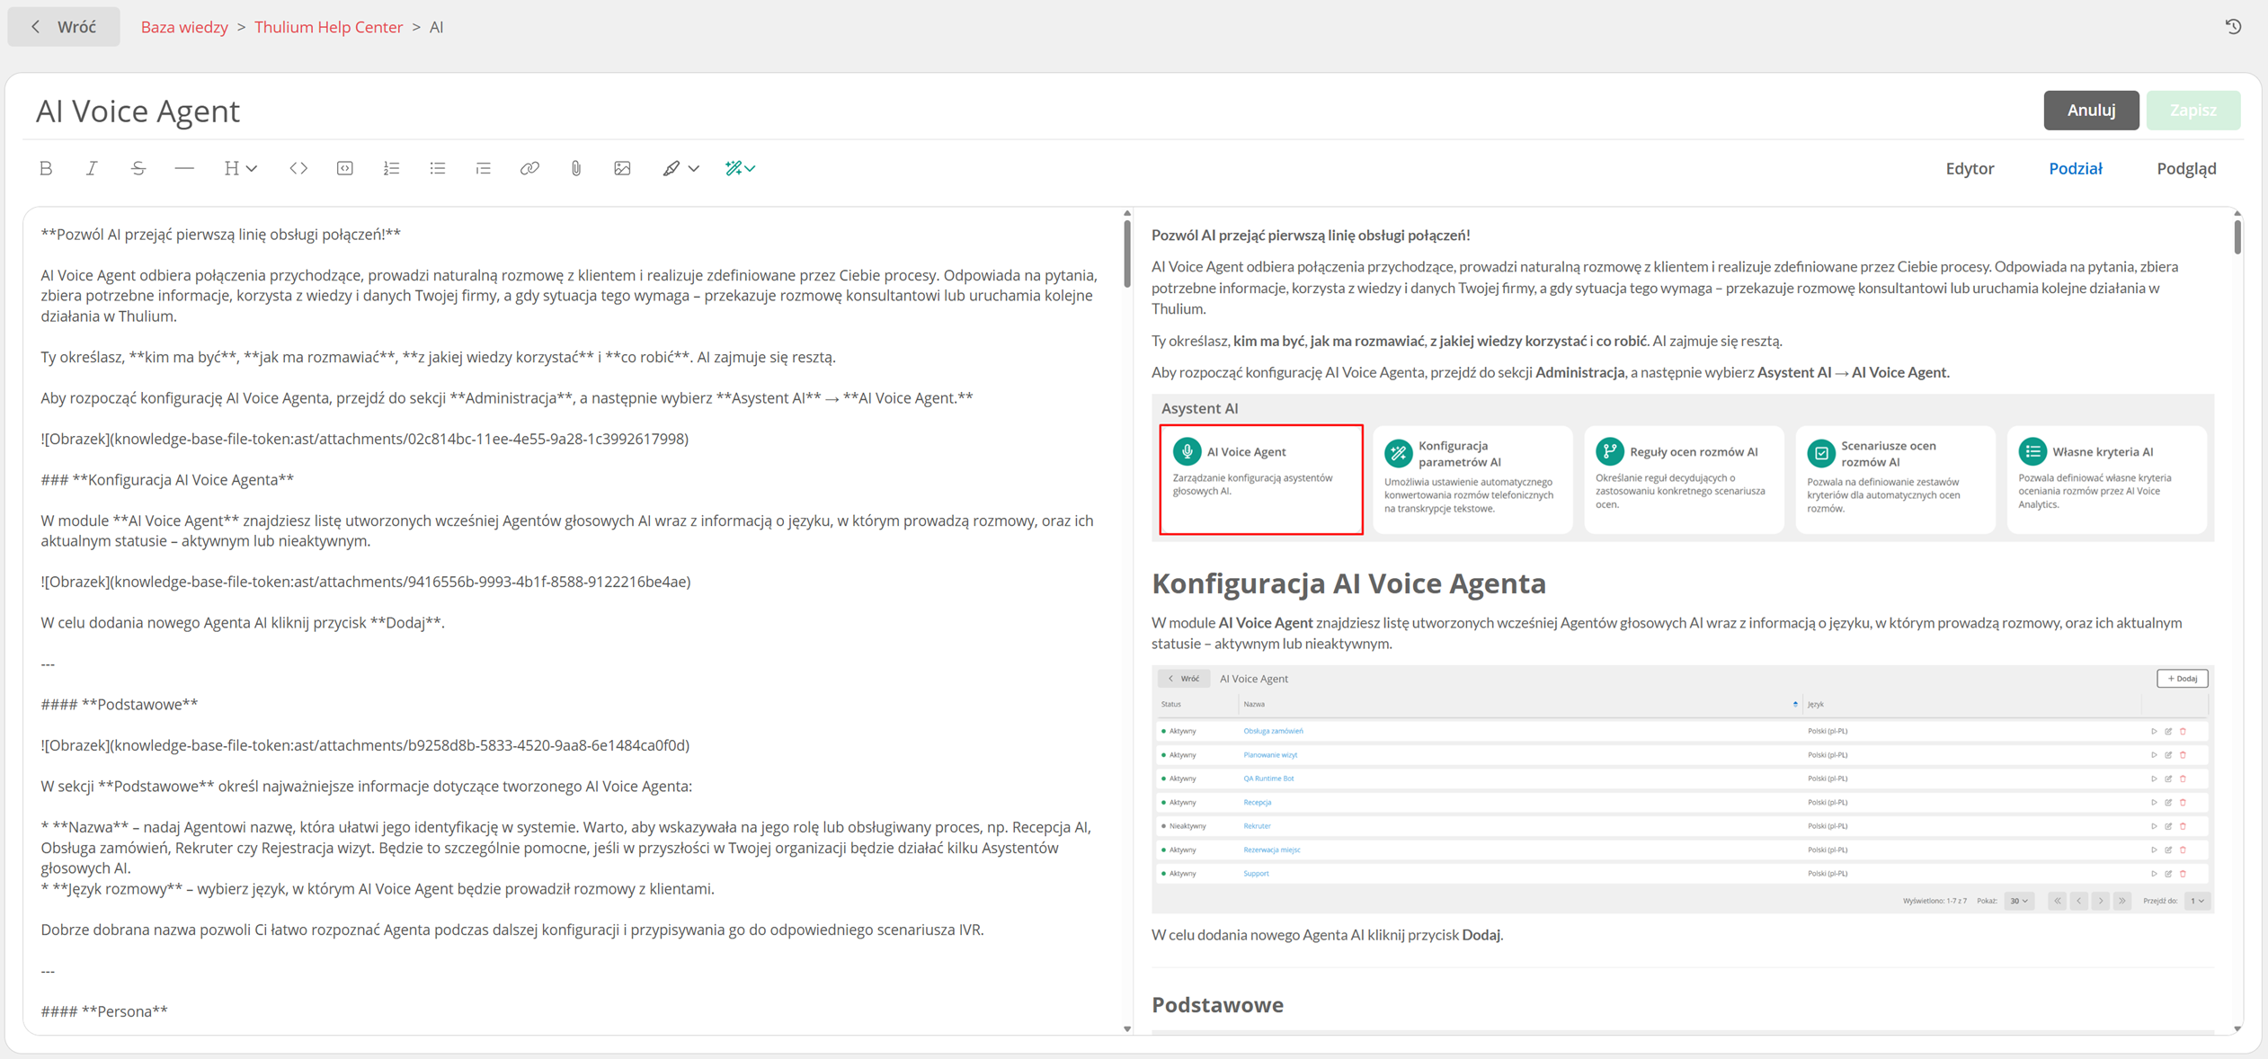Click the editor line starting 'Ty określasz, **kim ma być**'
Image resolution: width=2268 pixels, height=1059 pixels.
coord(438,357)
